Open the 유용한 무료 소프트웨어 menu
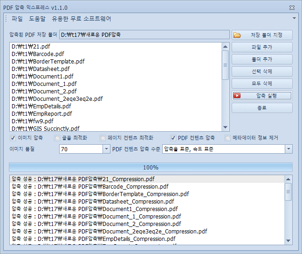Image resolution: width=302 pixels, height=254 pixels. tap(81, 19)
